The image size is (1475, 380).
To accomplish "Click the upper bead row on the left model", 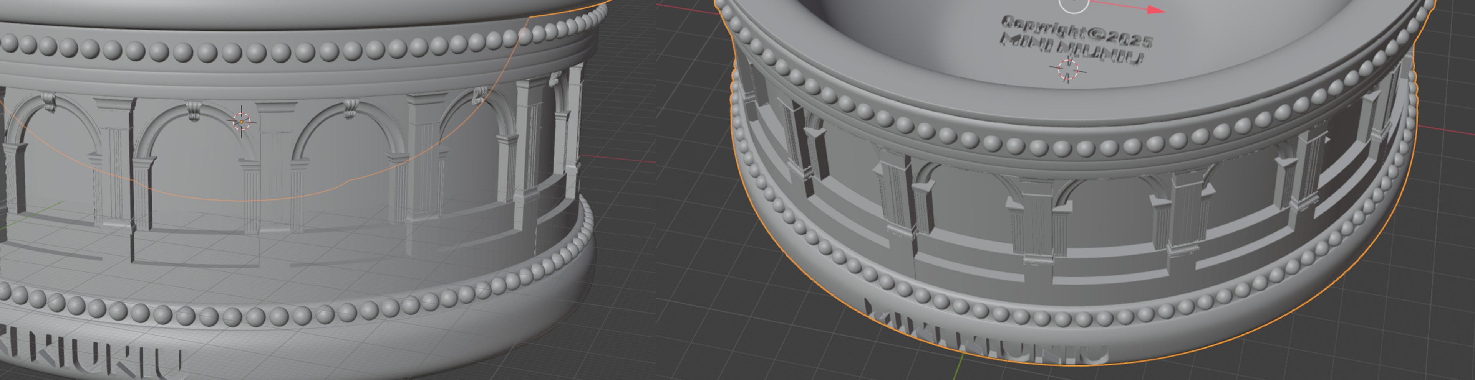I will tap(286, 51).
